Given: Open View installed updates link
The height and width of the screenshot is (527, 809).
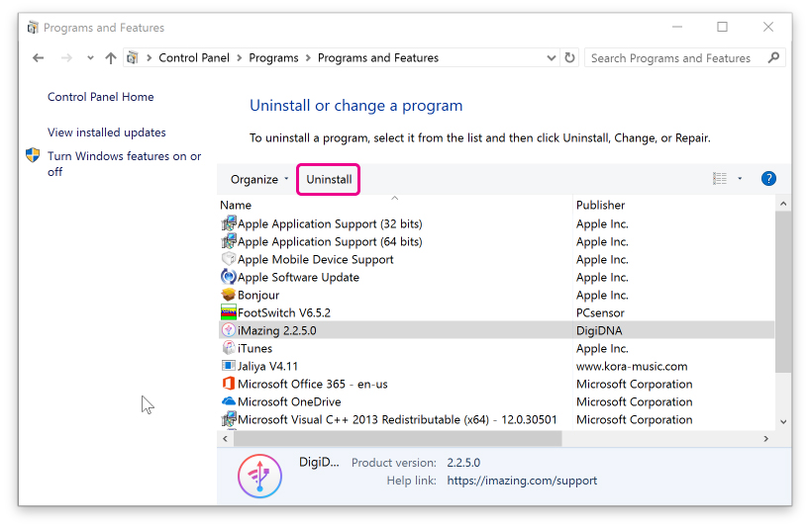Looking at the screenshot, I should (x=107, y=132).
